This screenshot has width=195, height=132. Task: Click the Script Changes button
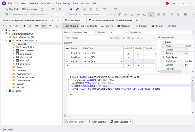[x=119, y=122]
